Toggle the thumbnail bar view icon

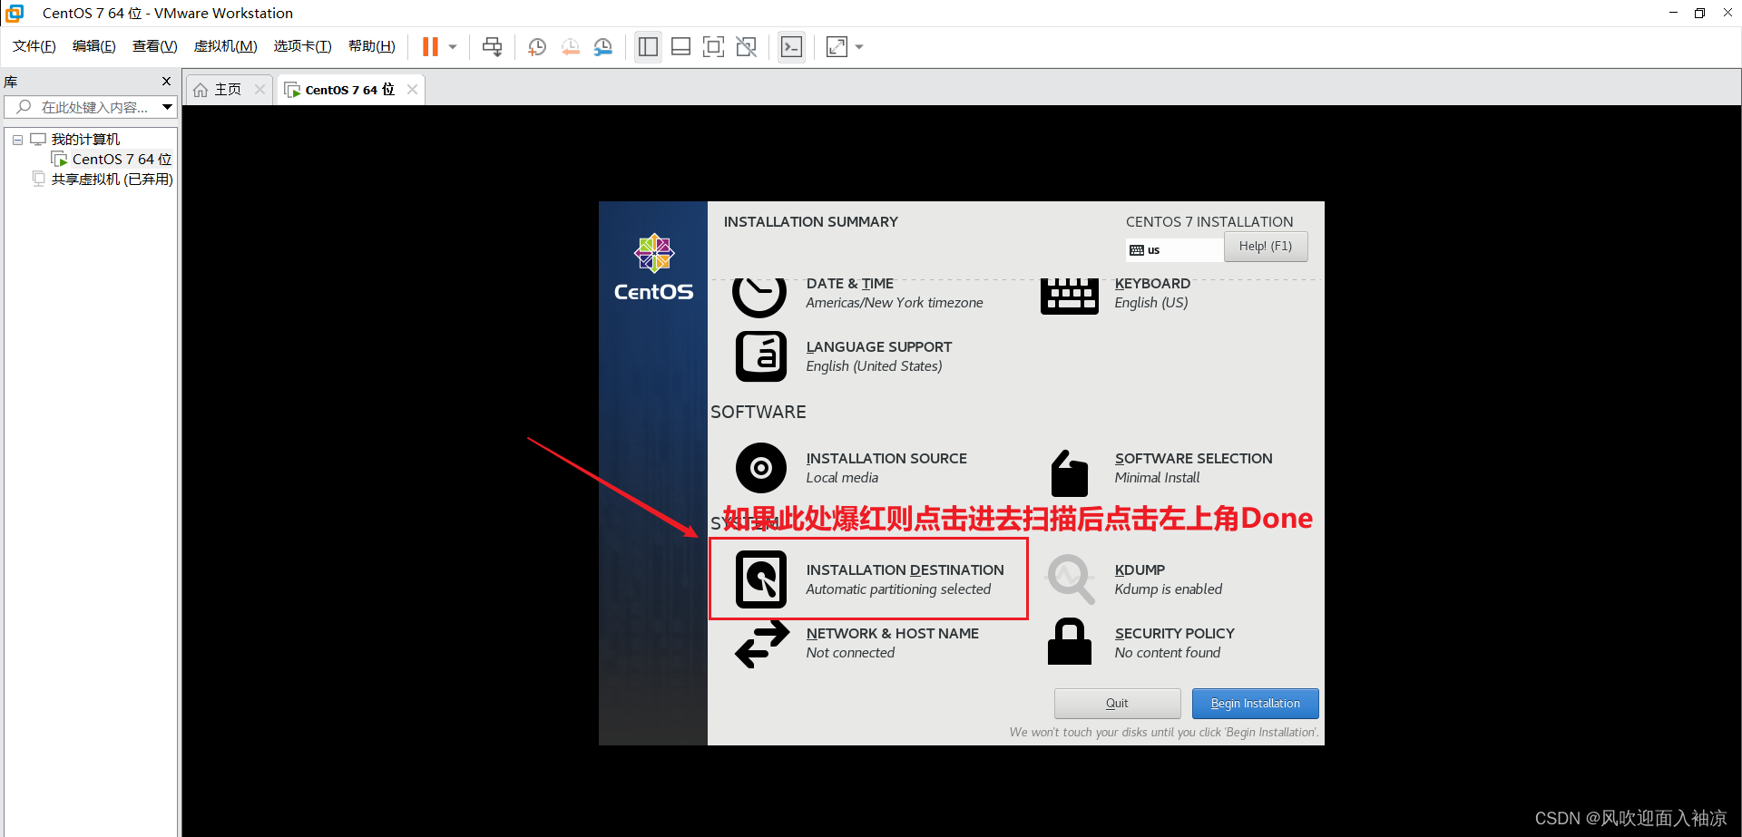(x=680, y=46)
